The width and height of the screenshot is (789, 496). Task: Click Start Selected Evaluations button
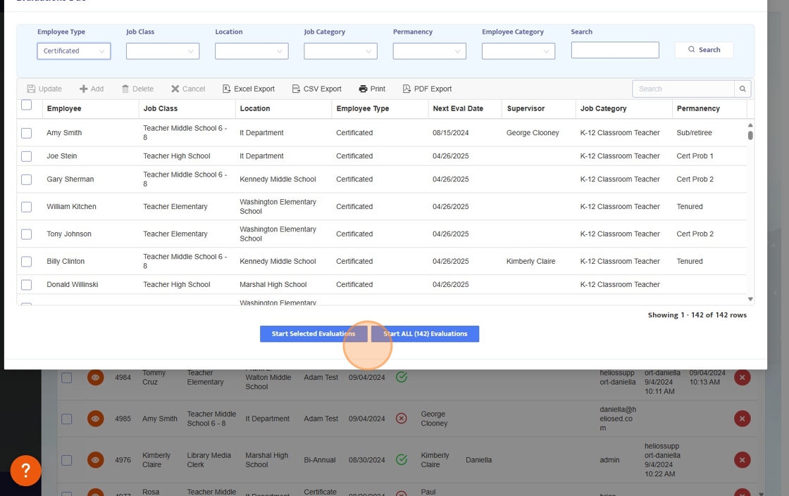coord(313,333)
